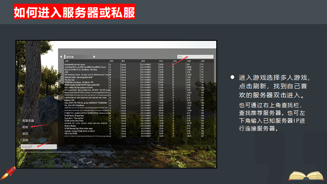Image resolution: width=327 pixels, height=184 pixels.
Task: Select 'SCUM Blue Line Server' row
Action: click(139, 83)
